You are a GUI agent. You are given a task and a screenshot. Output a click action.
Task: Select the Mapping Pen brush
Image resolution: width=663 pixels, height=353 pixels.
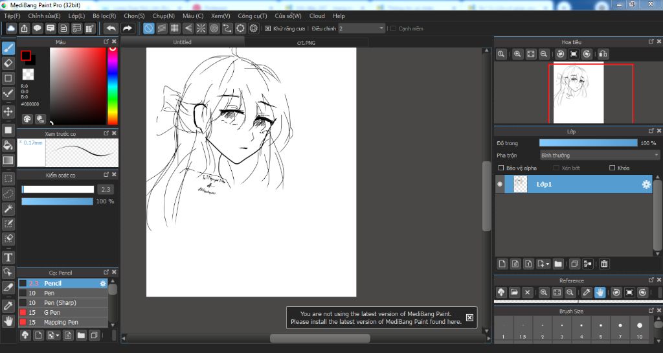(63, 322)
